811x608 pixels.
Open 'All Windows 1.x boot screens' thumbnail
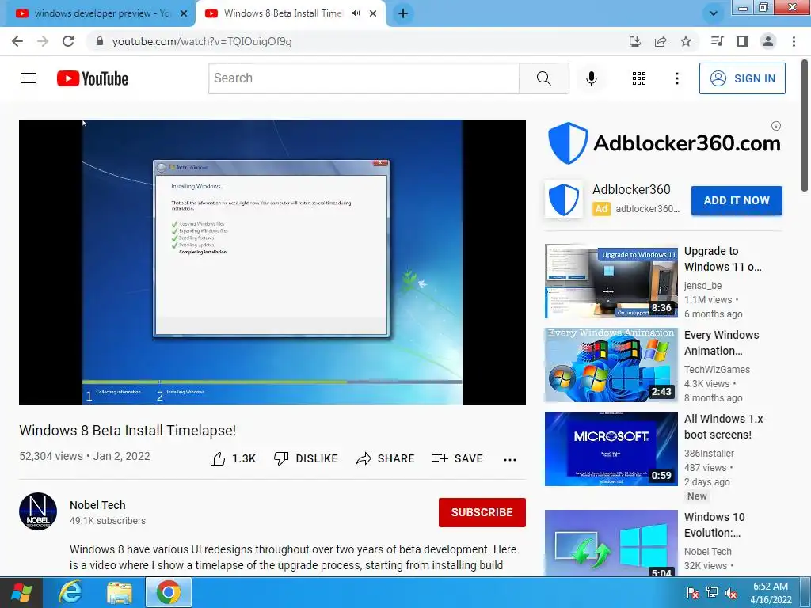(611, 449)
